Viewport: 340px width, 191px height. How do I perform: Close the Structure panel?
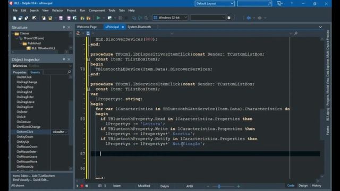pyautogui.click(x=69, y=27)
